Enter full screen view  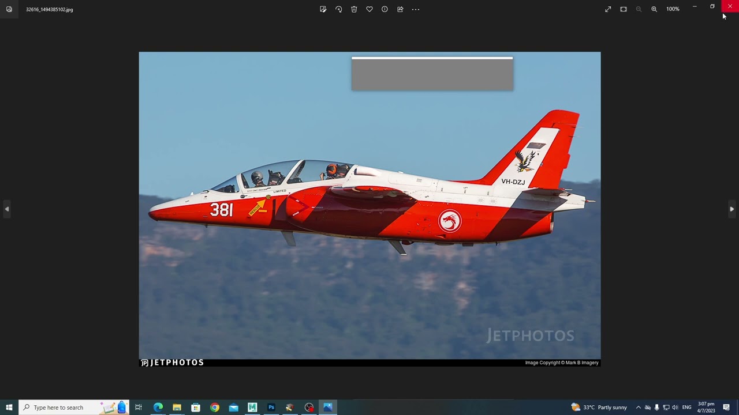point(608,9)
